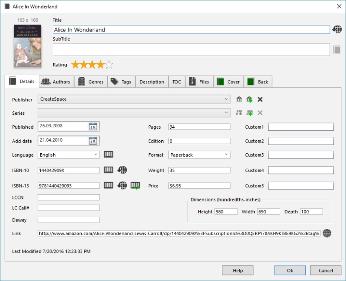Show the Cover tab
The height and width of the screenshot is (281, 346).
click(229, 82)
